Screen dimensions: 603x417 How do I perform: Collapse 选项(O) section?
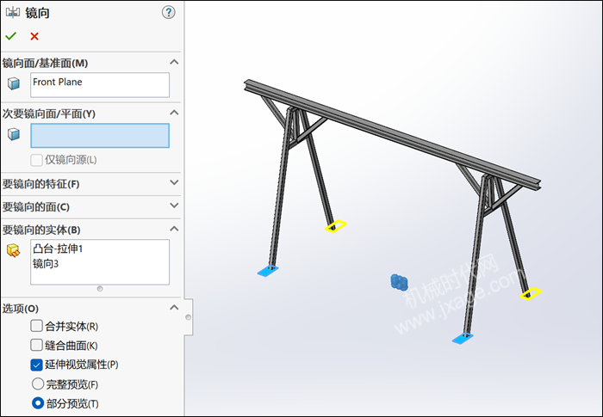174,308
